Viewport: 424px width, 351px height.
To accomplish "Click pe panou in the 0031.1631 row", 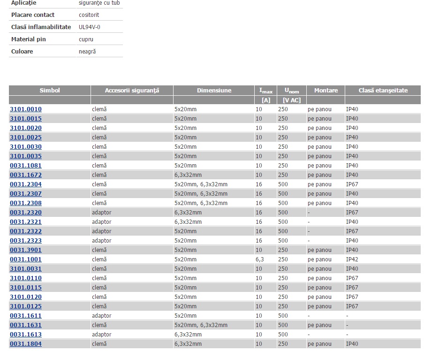I will click(x=319, y=325).
